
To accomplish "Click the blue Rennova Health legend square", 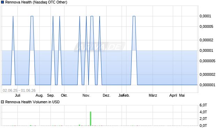I will 2,2.
